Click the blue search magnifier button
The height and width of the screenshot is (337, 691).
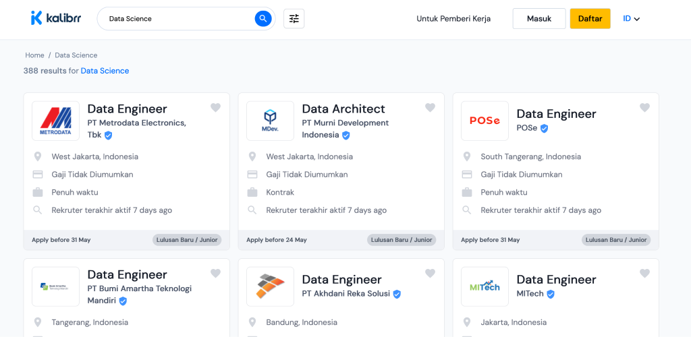point(262,18)
